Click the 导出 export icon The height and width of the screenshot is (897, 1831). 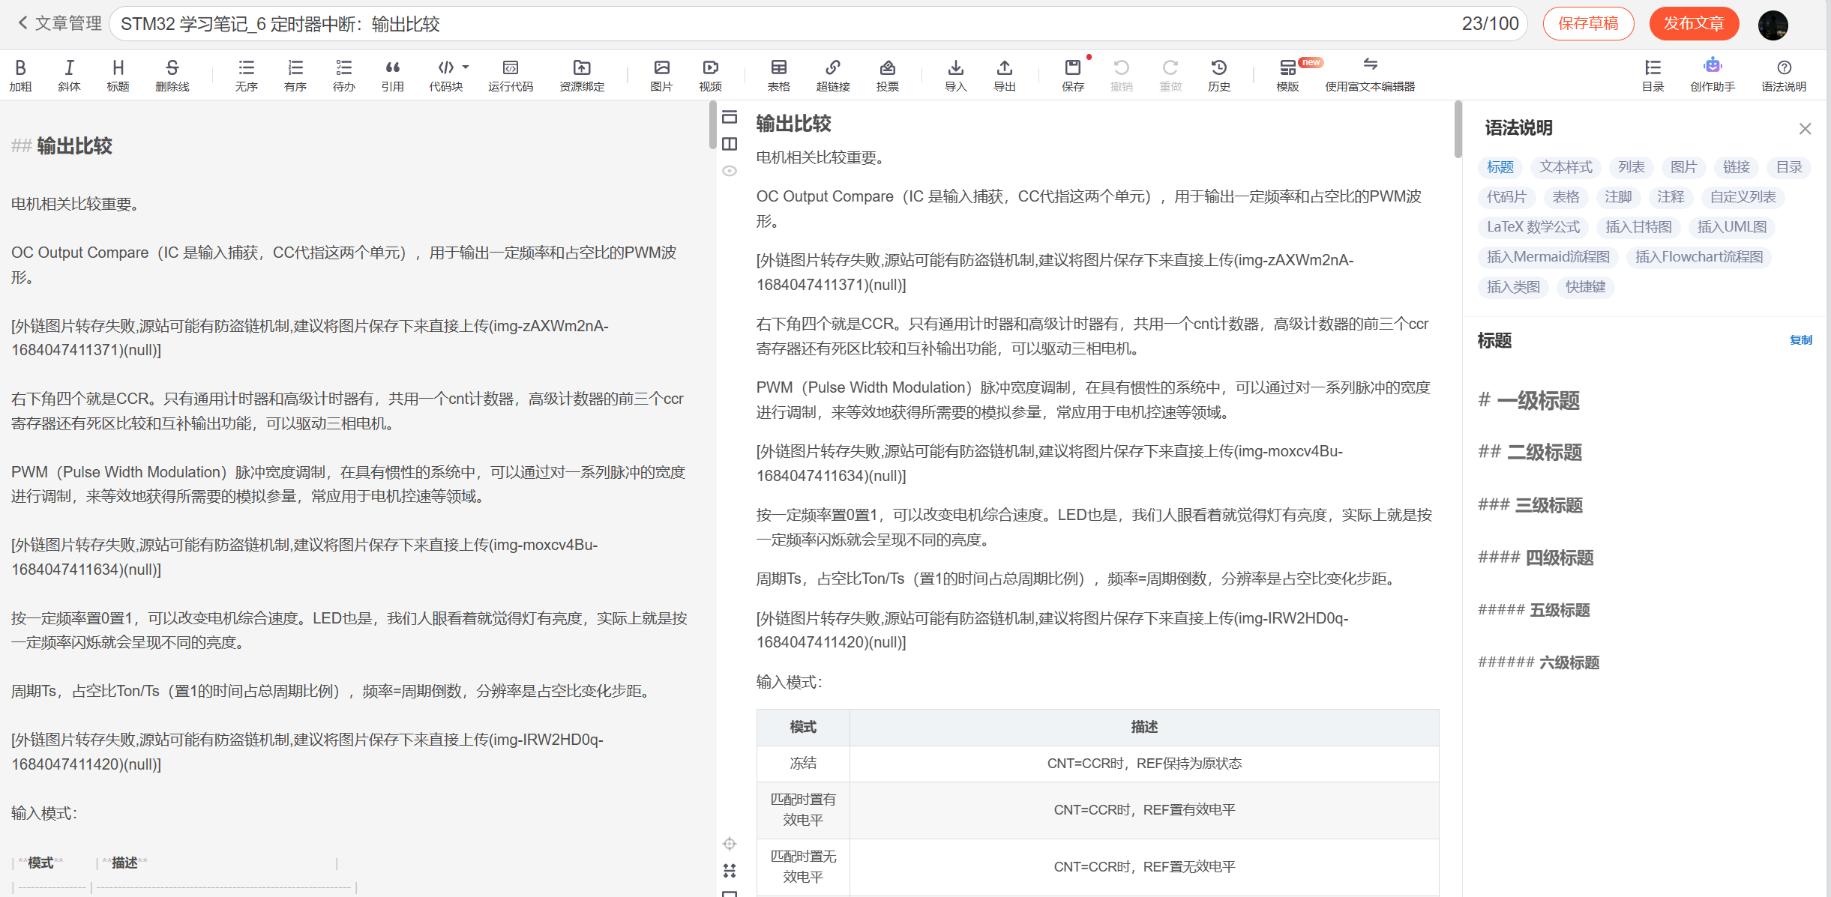coord(1005,75)
